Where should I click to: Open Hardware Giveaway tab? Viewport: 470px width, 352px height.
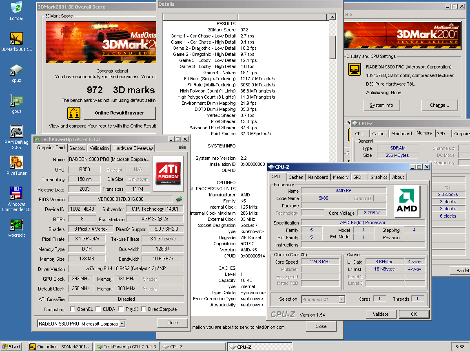click(133, 148)
